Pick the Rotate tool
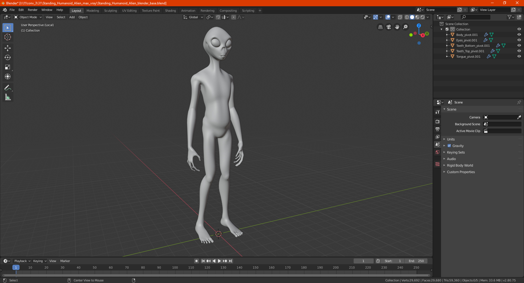Image resolution: width=524 pixels, height=283 pixels. [8, 57]
